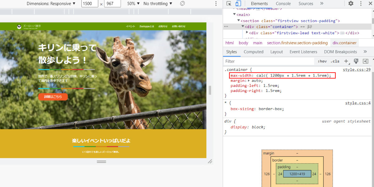Open DevTools three-dot customize menu
374x187 pixels.
click(x=361, y=4)
